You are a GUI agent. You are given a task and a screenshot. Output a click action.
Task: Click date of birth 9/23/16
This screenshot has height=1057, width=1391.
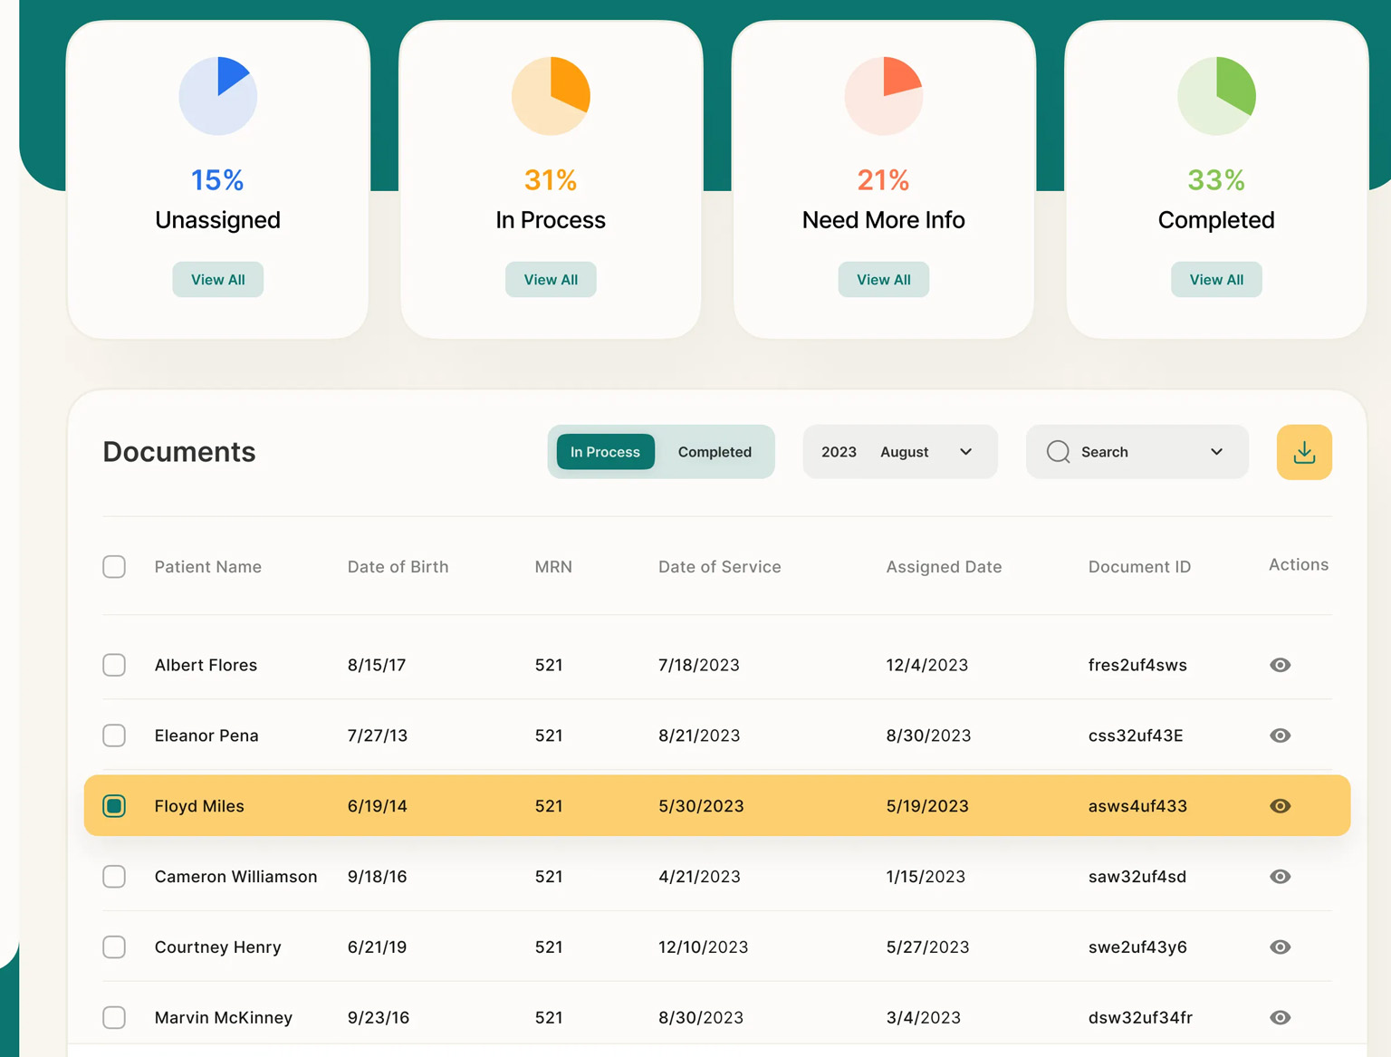tap(379, 1018)
